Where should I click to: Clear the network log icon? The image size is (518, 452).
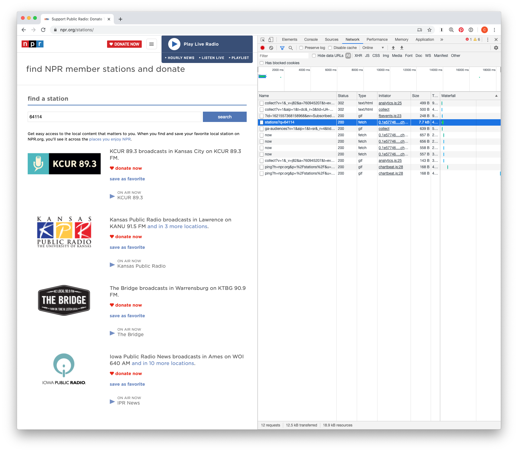271,48
